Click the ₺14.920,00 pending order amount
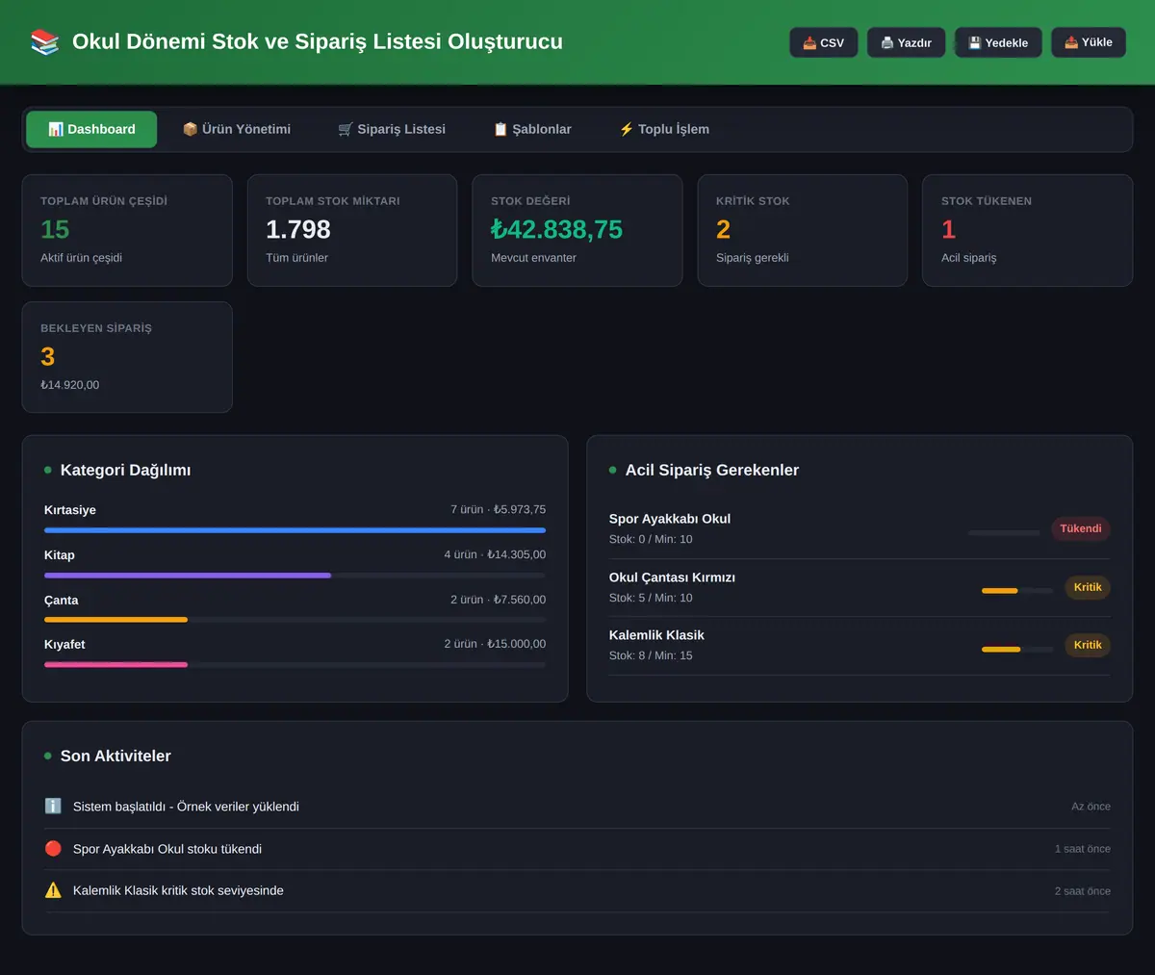This screenshot has height=975, width=1155. (70, 385)
